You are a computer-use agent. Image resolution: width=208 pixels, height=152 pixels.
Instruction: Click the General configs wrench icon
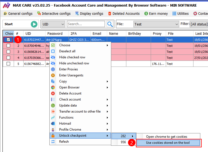point(5,13)
